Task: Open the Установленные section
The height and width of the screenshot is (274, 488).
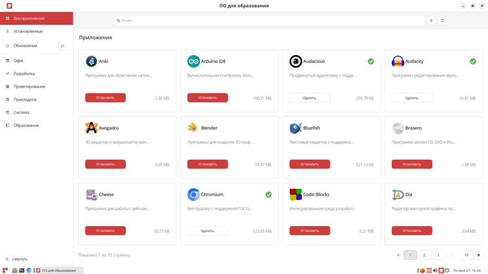Action: tap(36, 31)
